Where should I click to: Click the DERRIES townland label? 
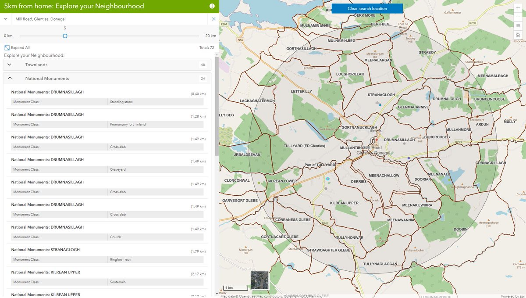point(358,181)
